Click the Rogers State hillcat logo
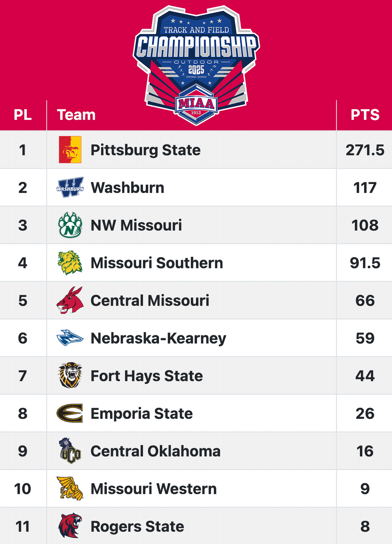Screen dimensions: 392x544 pyautogui.click(x=70, y=526)
